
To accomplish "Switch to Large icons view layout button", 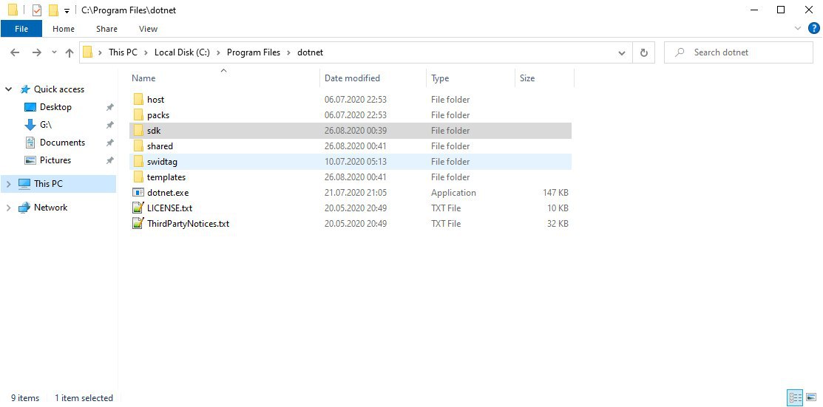I will pos(811,397).
